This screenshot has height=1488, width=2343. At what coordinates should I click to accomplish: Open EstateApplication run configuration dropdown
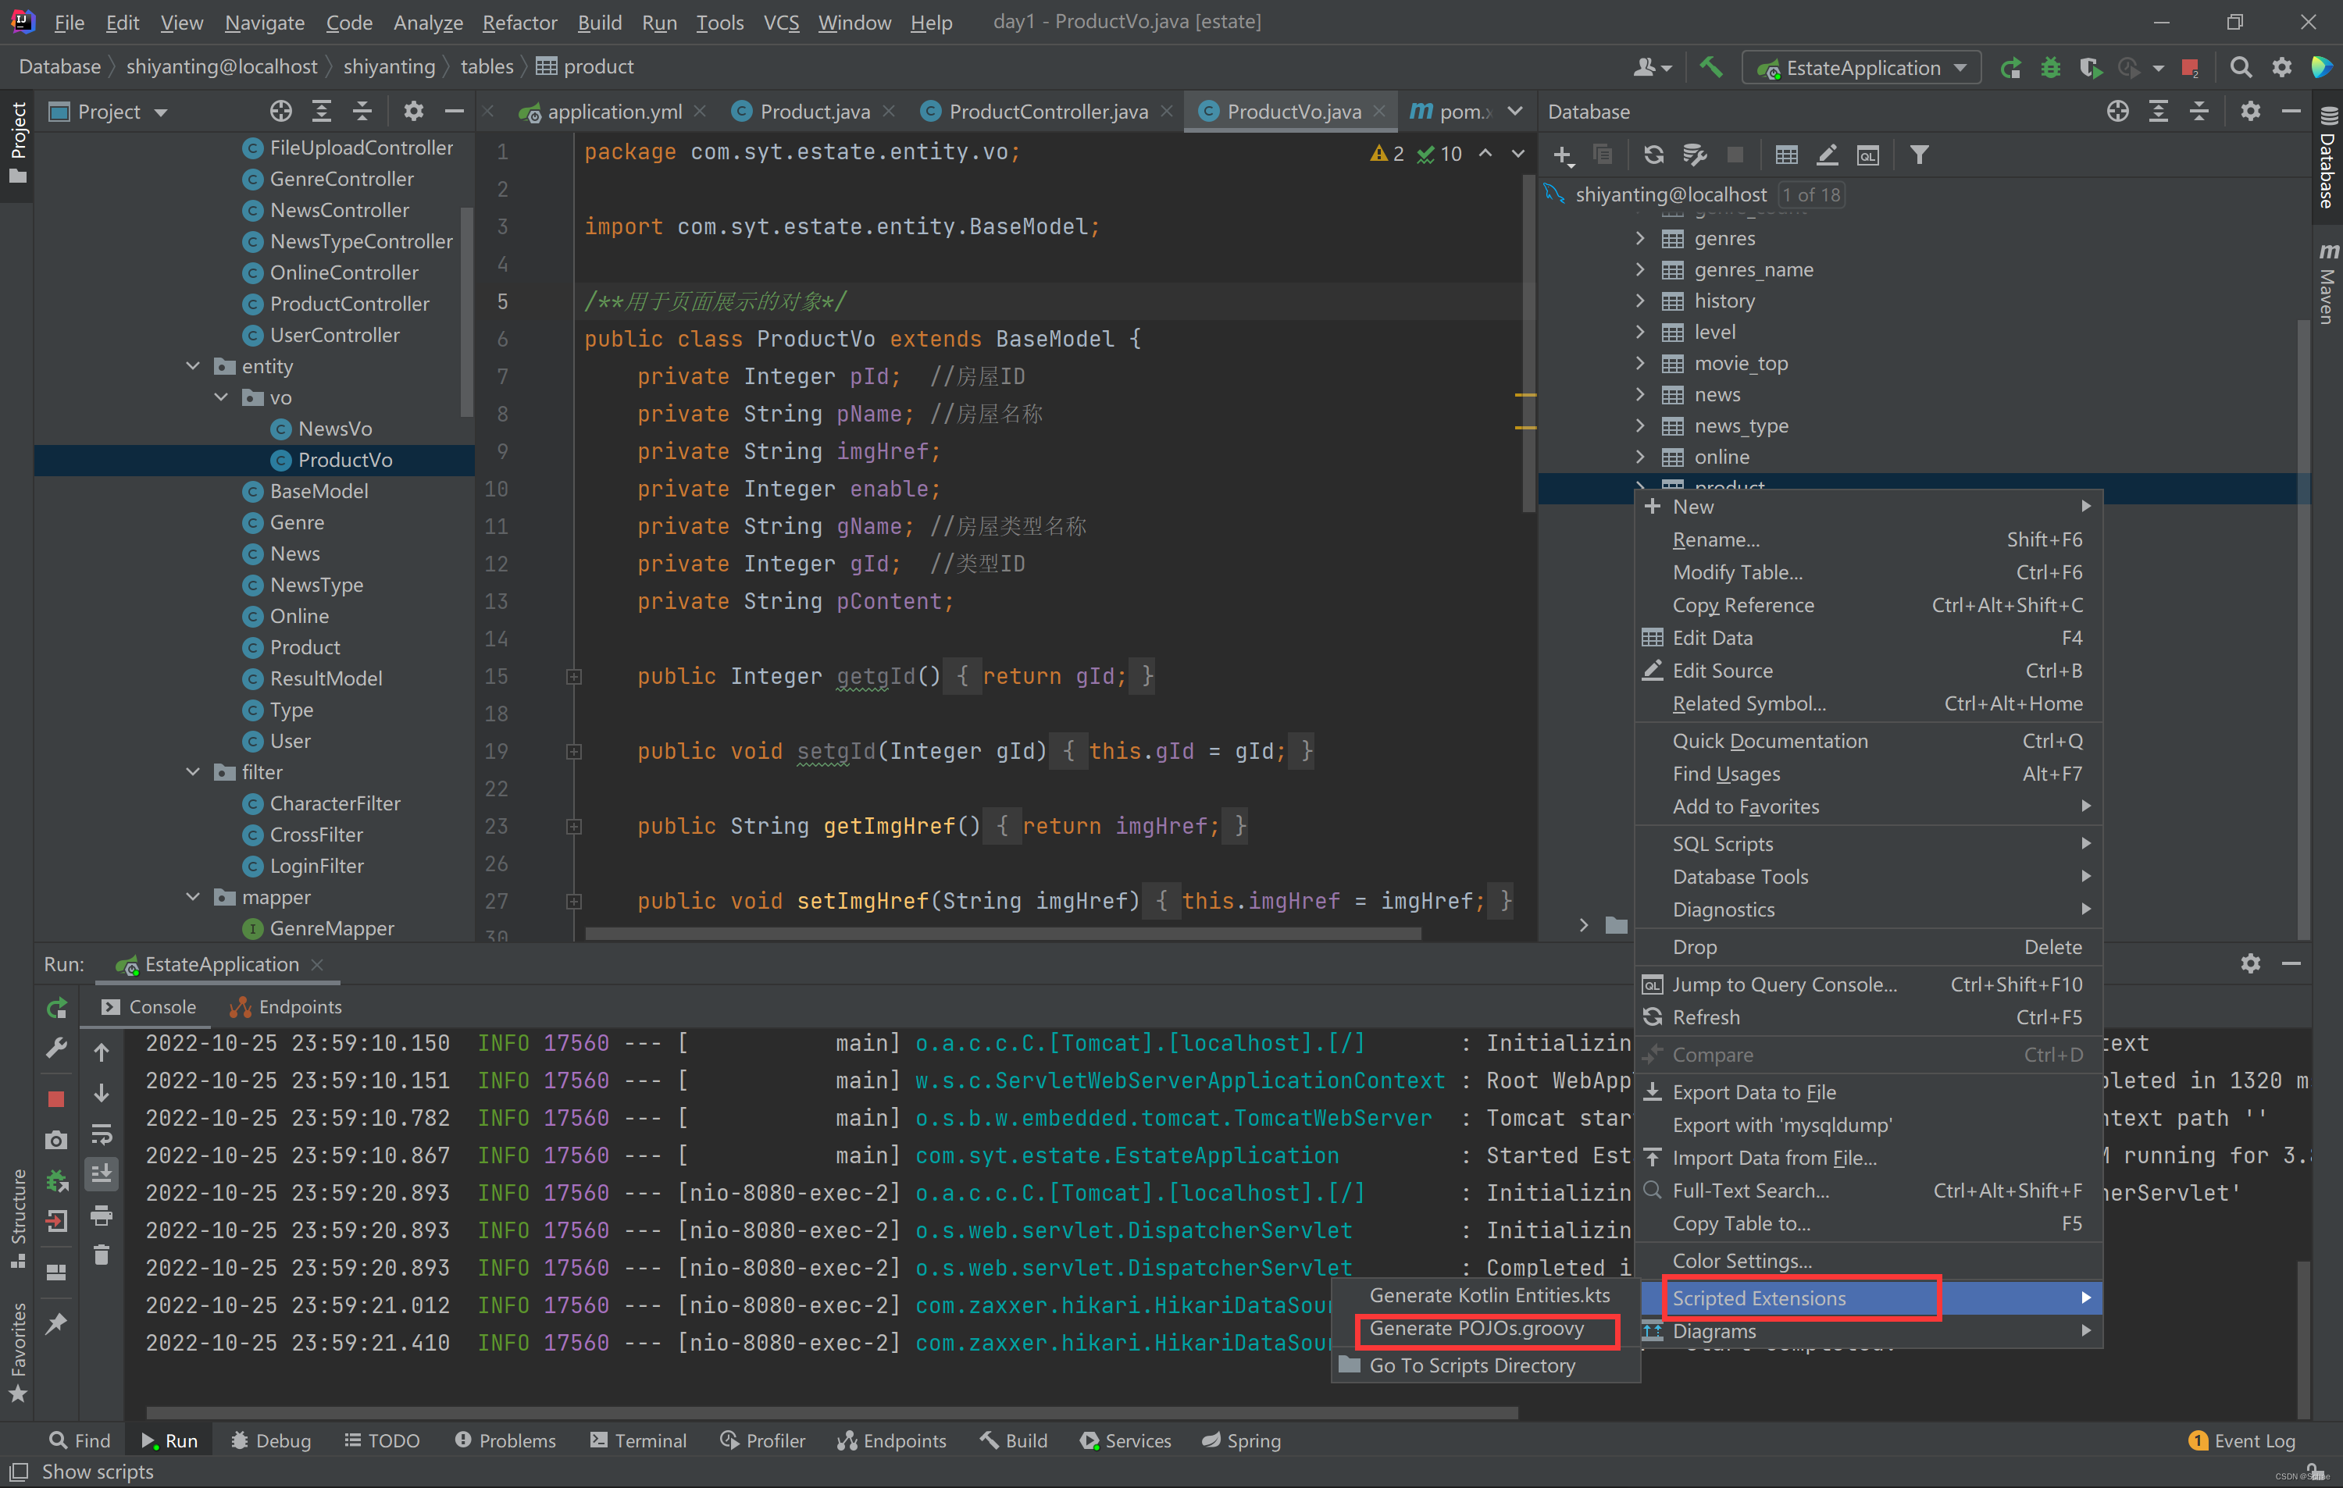coord(1863,68)
